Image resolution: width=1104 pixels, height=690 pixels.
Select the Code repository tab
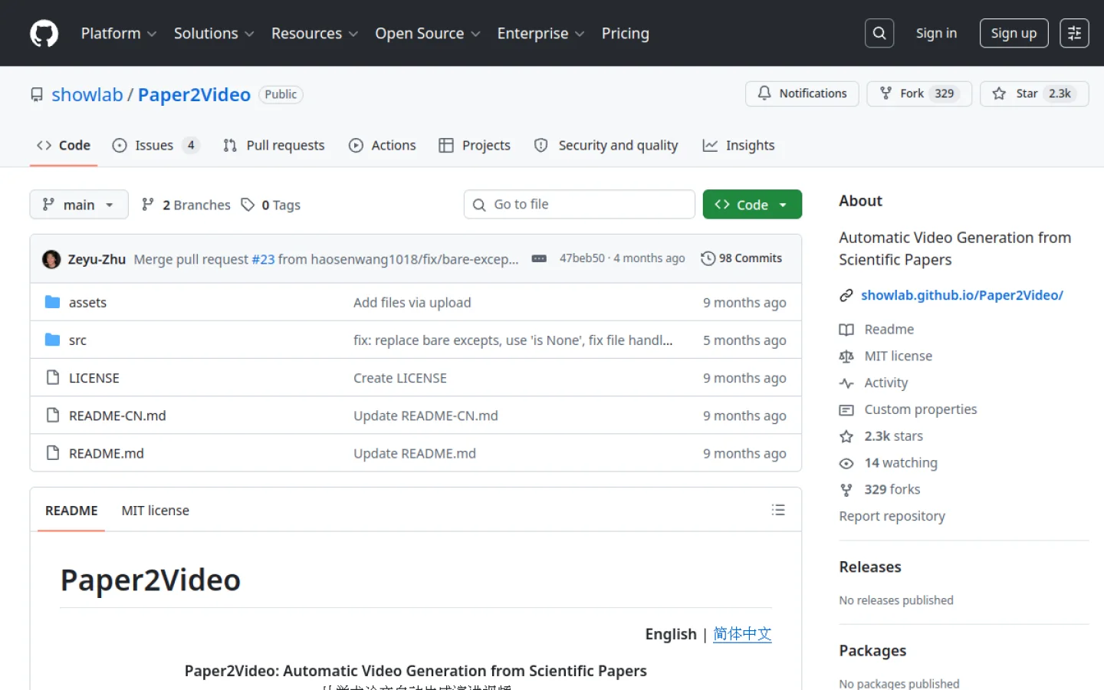[64, 146]
